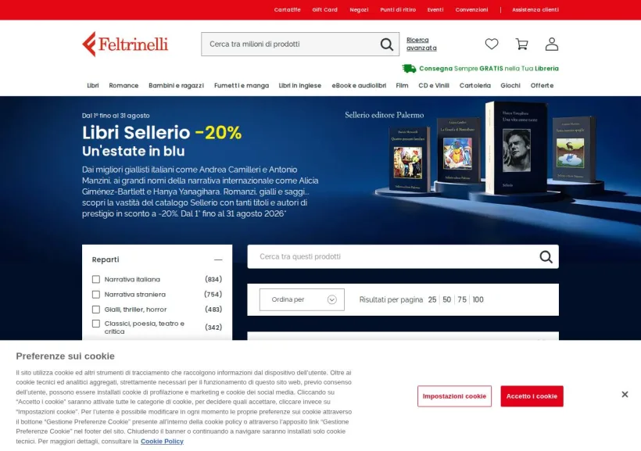Open the eBook e audiolibri menu
The image size is (641, 451).
coord(359,85)
